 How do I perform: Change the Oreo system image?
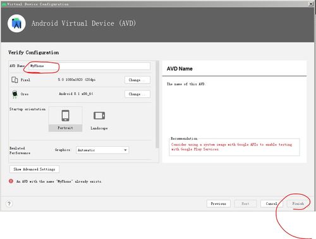click(x=137, y=94)
